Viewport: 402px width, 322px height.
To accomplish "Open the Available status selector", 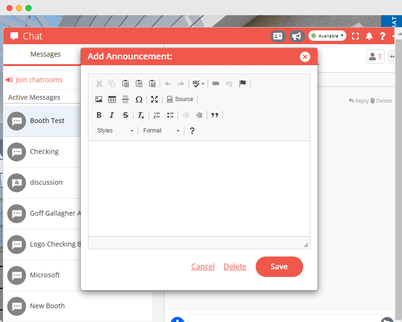I will click(327, 36).
